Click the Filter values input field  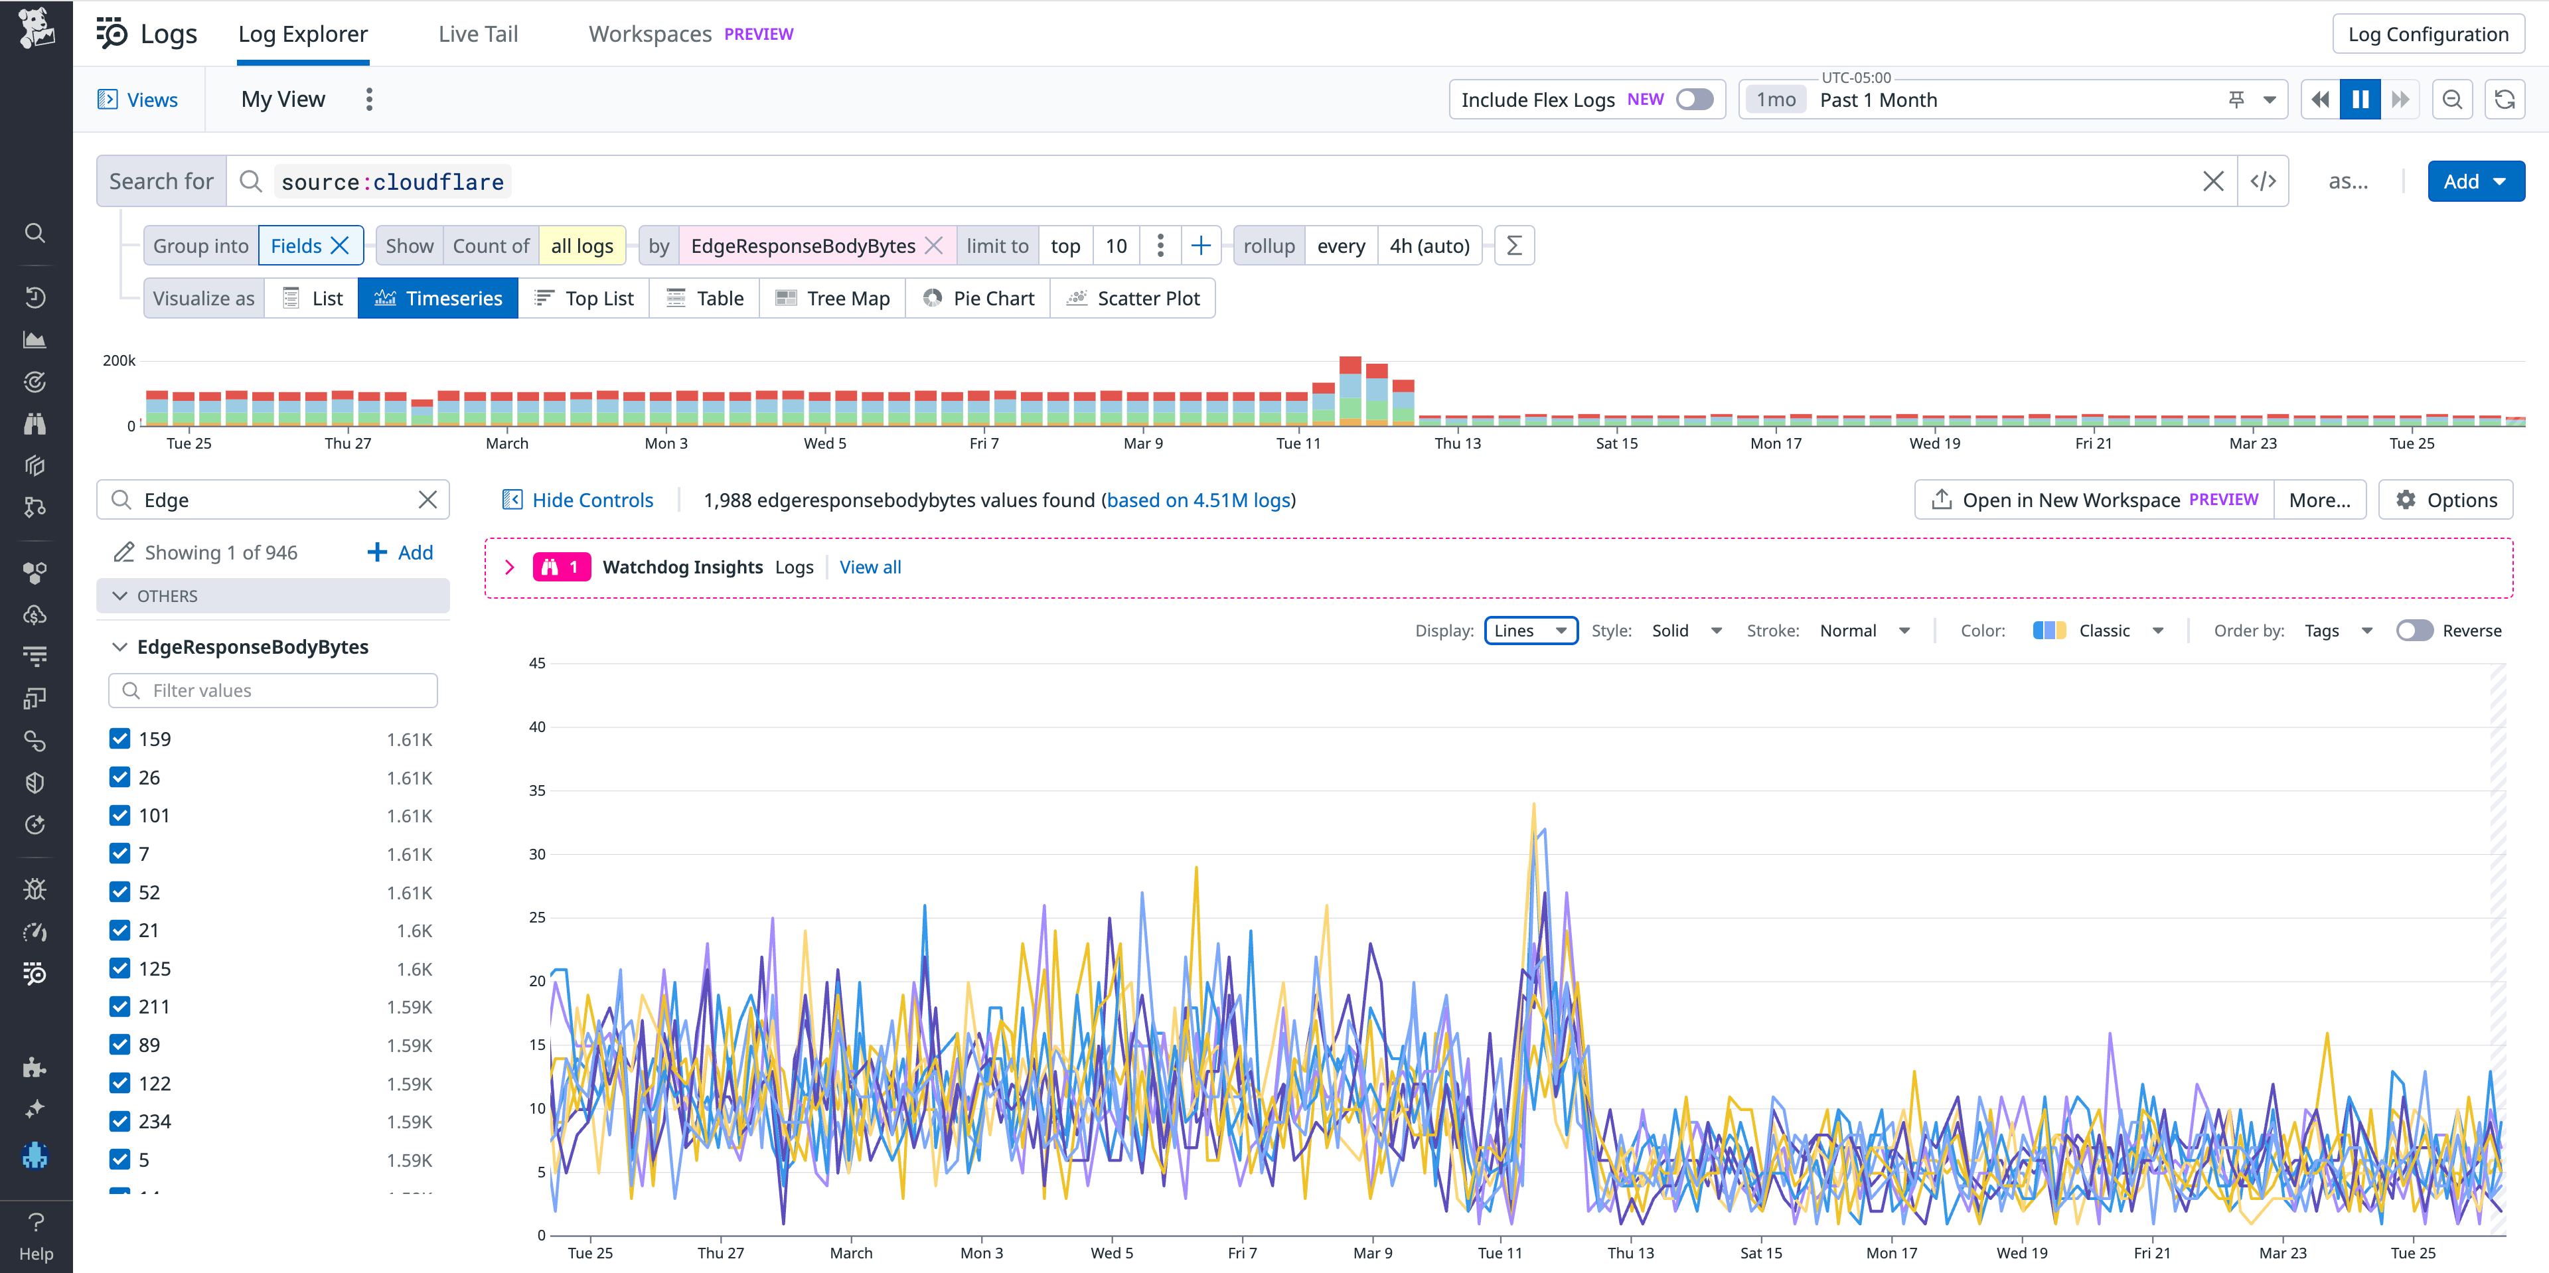[273, 690]
